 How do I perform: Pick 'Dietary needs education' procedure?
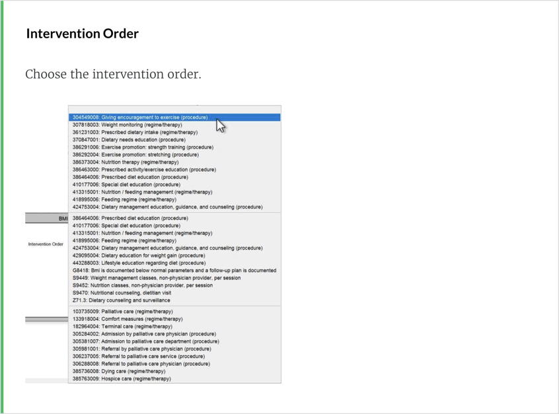click(129, 140)
